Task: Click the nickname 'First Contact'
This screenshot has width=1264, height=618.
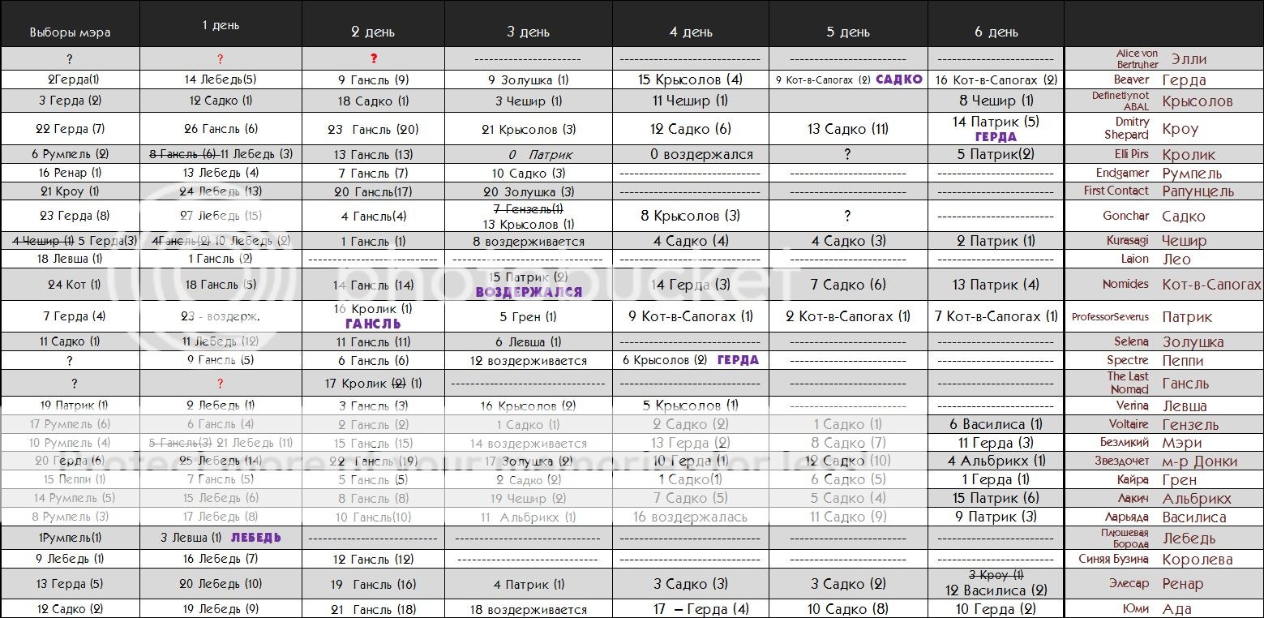Action: click(x=1116, y=191)
